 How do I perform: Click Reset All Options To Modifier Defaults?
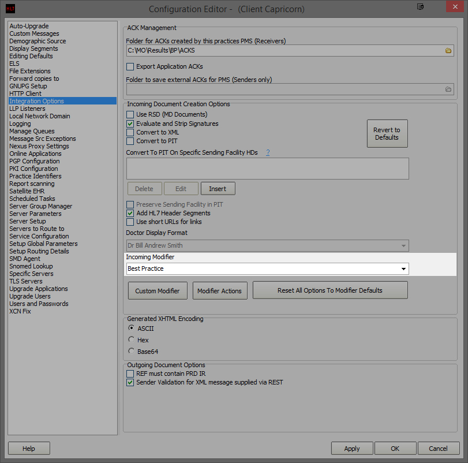coord(330,290)
